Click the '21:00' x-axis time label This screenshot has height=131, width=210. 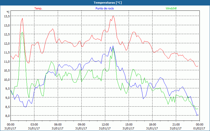pyautogui.click(x=176, y=124)
